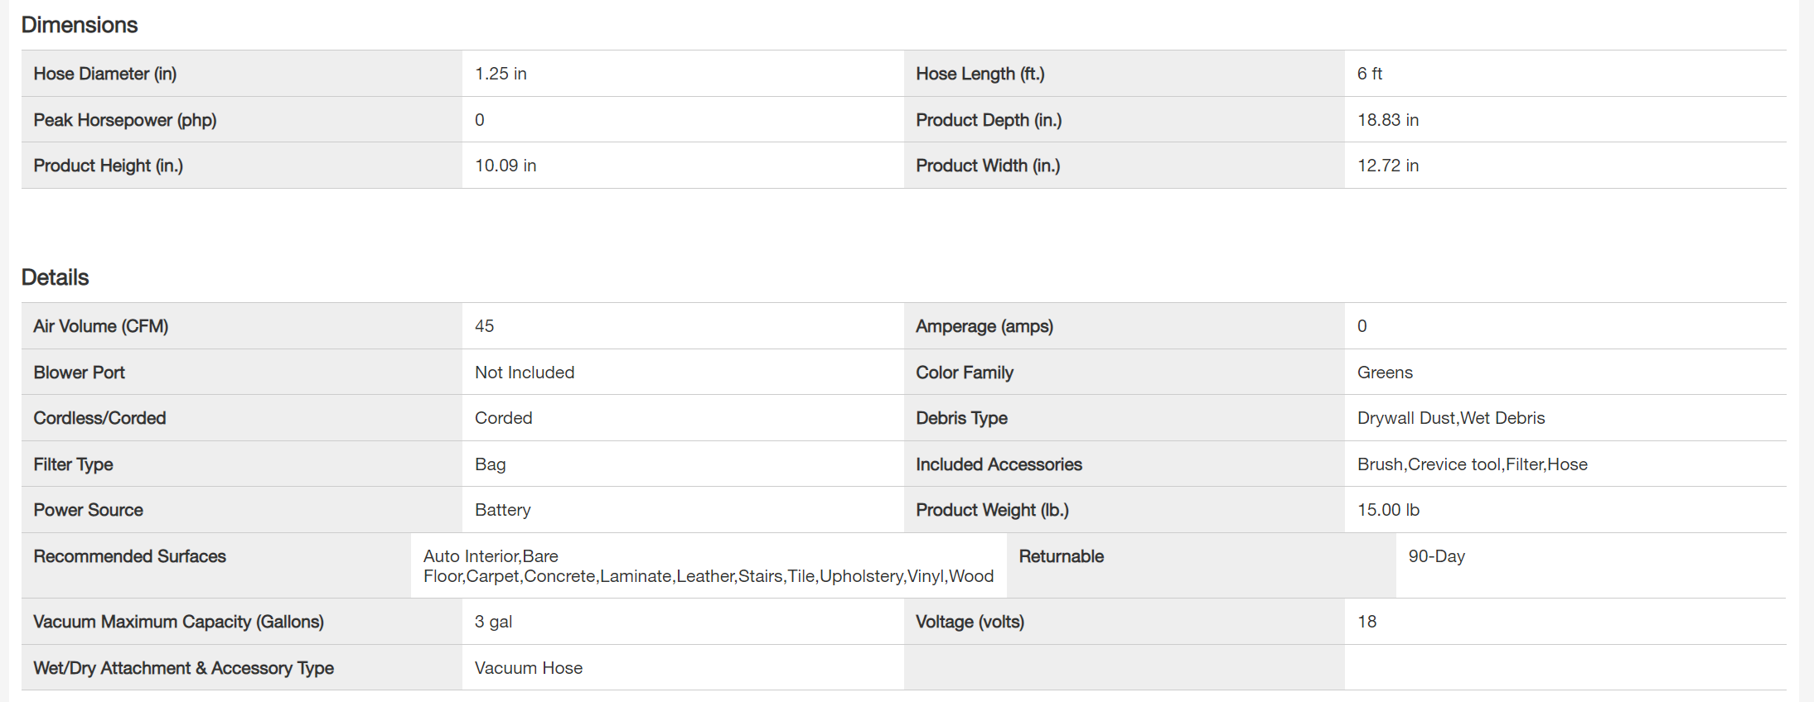Select the 1.25 in hose diameter value

pos(501,74)
